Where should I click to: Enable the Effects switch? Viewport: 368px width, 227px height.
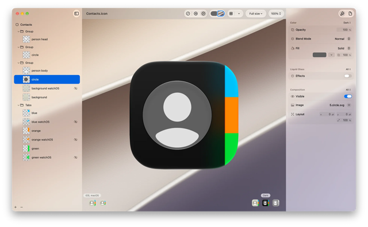[347, 76]
